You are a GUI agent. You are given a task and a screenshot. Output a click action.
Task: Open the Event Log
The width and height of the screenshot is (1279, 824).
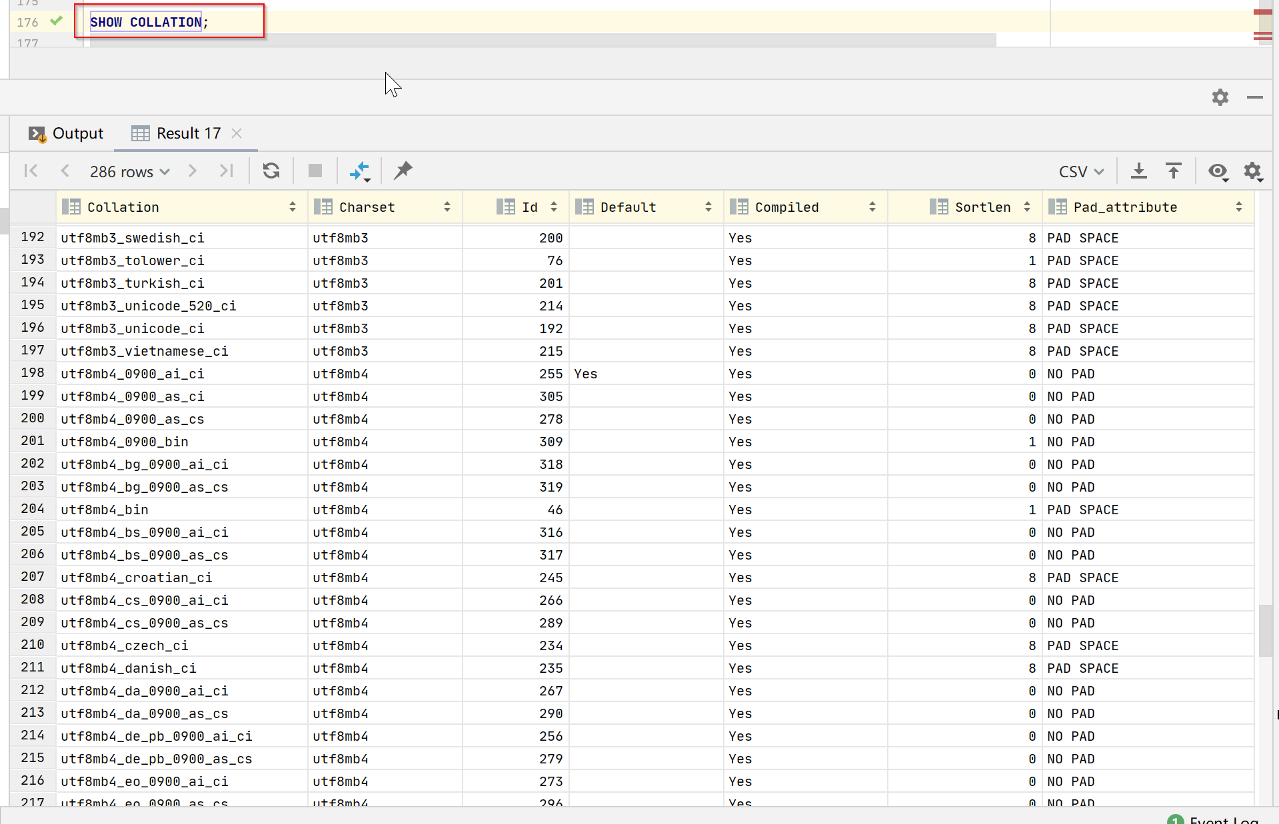[1213, 819]
